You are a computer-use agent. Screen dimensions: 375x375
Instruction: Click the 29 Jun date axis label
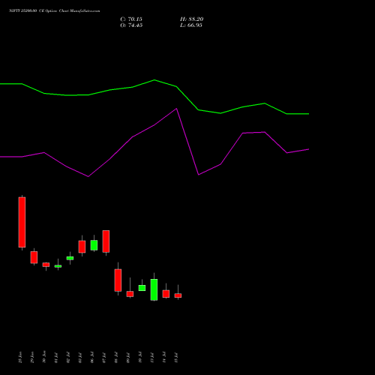32,357
